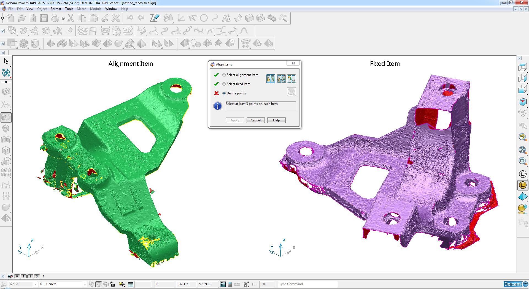Undo the last action
Image resolution: width=529 pixels, height=289 pixels.
(x=130, y=18)
